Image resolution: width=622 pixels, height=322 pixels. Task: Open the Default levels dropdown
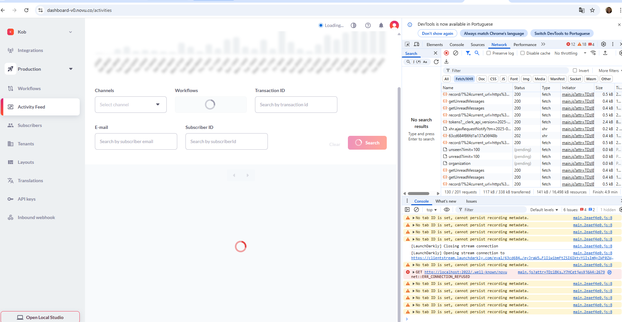point(544,210)
